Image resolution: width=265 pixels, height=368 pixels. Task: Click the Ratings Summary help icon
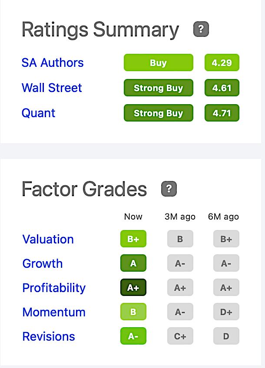201,29
